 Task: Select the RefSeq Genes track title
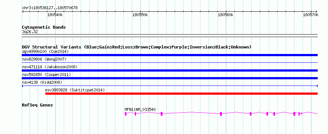click(x=37, y=105)
